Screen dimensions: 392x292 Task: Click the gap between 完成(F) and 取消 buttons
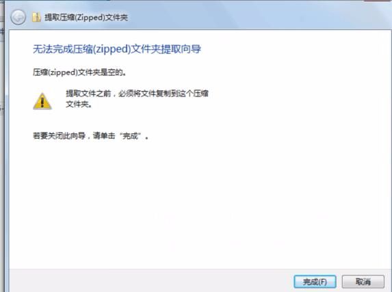(x=339, y=282)
